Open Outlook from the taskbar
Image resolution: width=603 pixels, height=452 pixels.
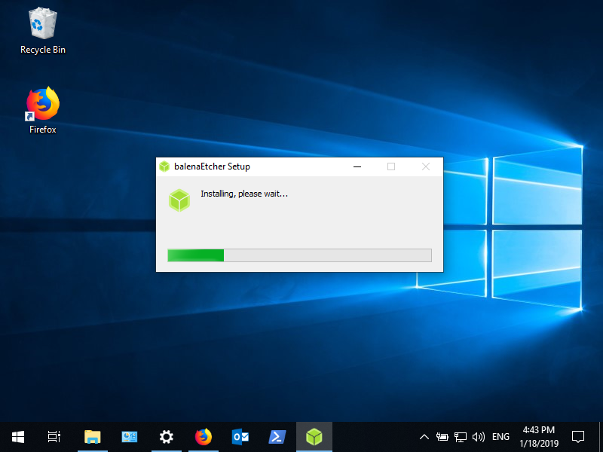[x=240, y=436]
